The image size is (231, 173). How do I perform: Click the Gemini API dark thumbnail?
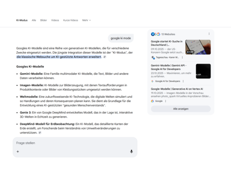click(203, 71)
